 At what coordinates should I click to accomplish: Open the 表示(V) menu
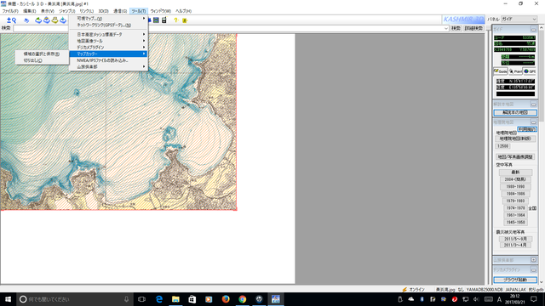(48, 11)
